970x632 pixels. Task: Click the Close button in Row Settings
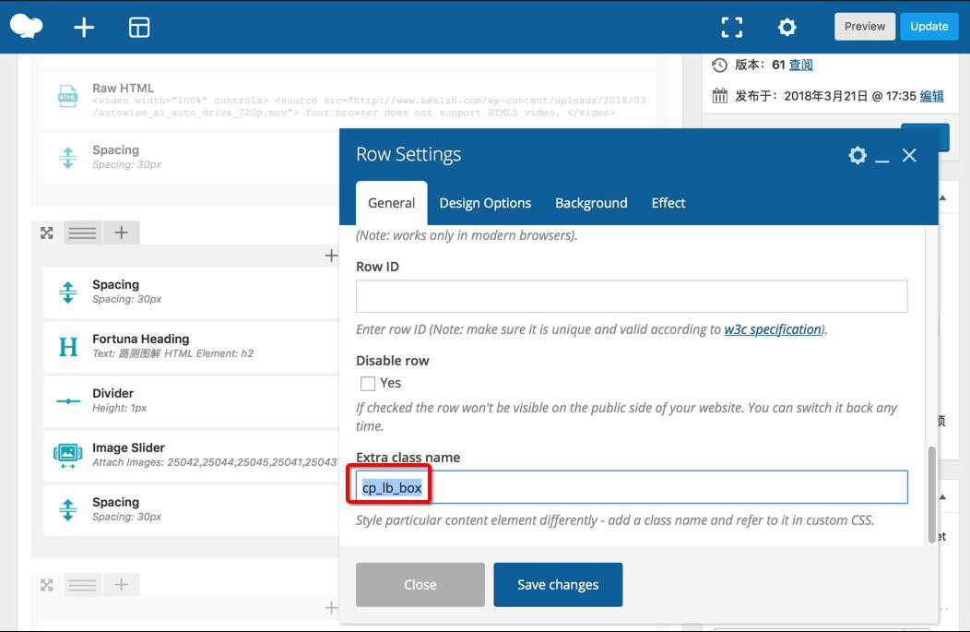pyautogui.click(x=420, y=584)
